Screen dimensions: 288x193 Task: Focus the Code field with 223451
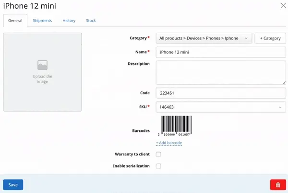point(221,93)
